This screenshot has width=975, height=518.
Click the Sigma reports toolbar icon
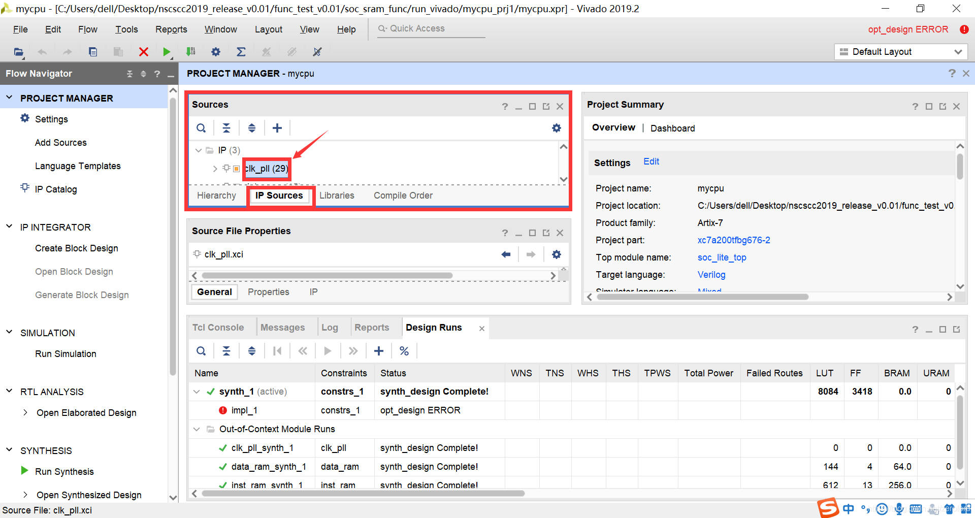pos(241,52)
